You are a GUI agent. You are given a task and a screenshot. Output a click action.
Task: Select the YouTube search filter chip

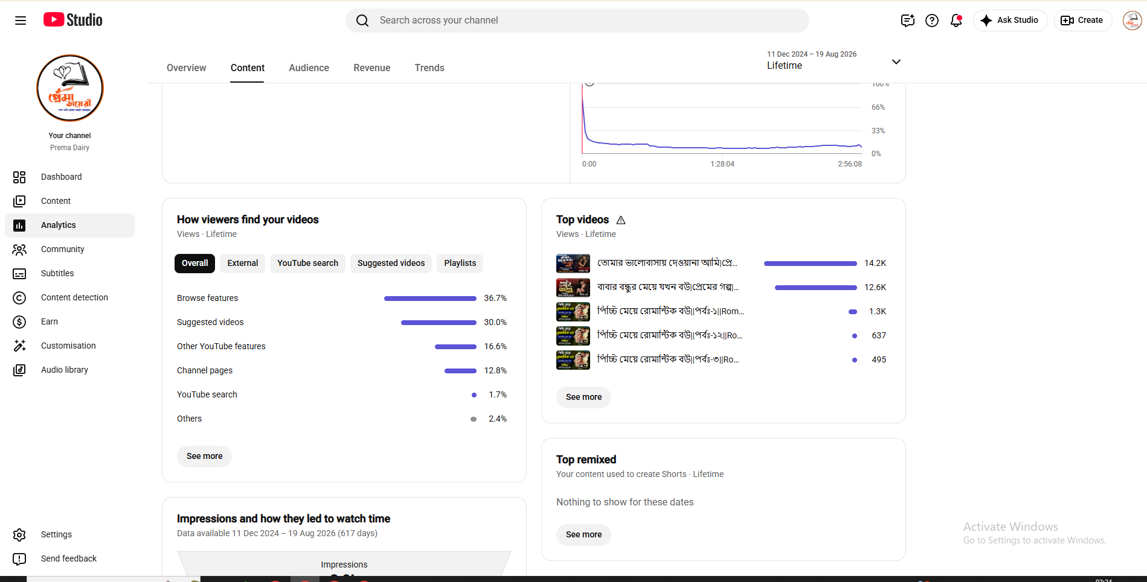pyautogui.click(x=308, y=263)
